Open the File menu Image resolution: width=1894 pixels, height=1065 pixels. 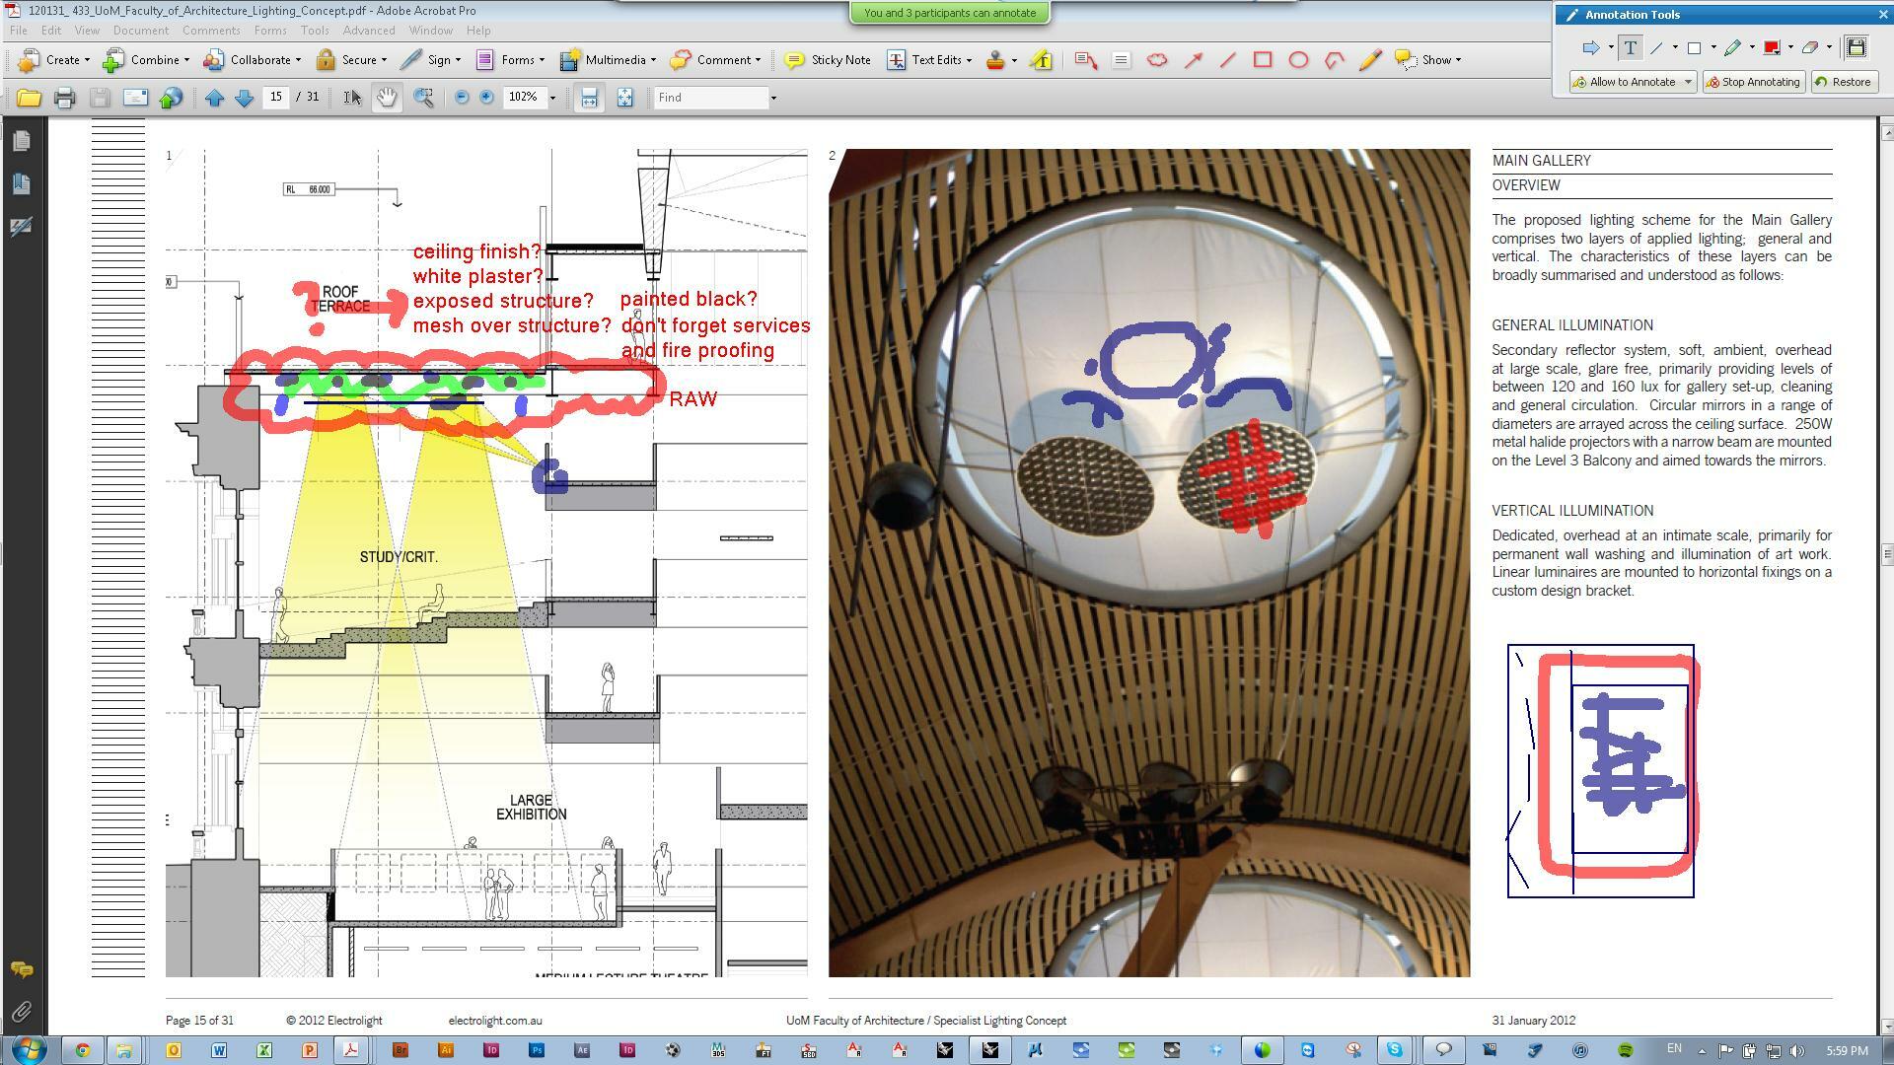tap(19, 31)
